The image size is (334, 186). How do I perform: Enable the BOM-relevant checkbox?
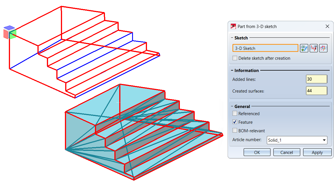pos(235,131)
